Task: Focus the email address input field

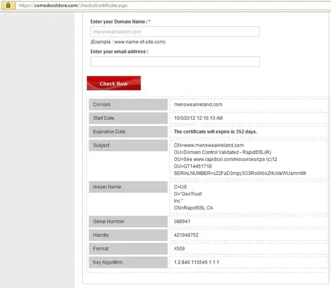Action: click(x=175, y=62)
